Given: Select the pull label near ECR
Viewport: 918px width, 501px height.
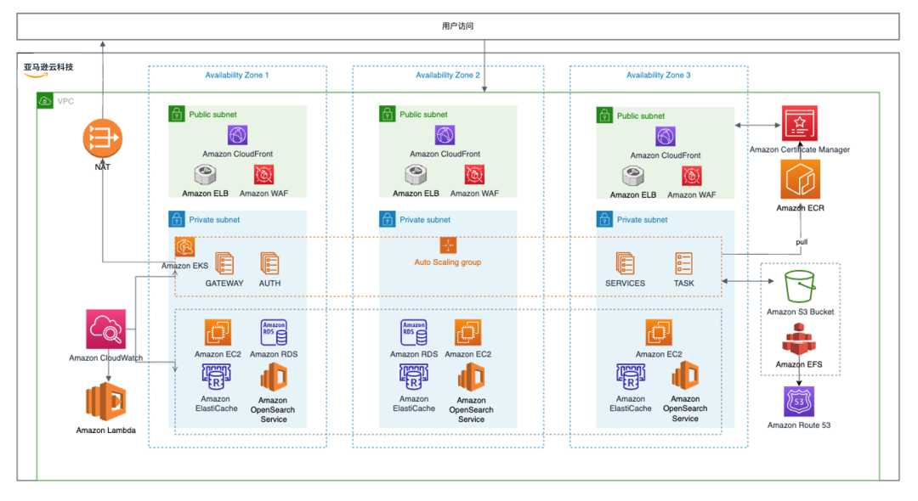Looking at the screenshot, I should click(802, 242).
